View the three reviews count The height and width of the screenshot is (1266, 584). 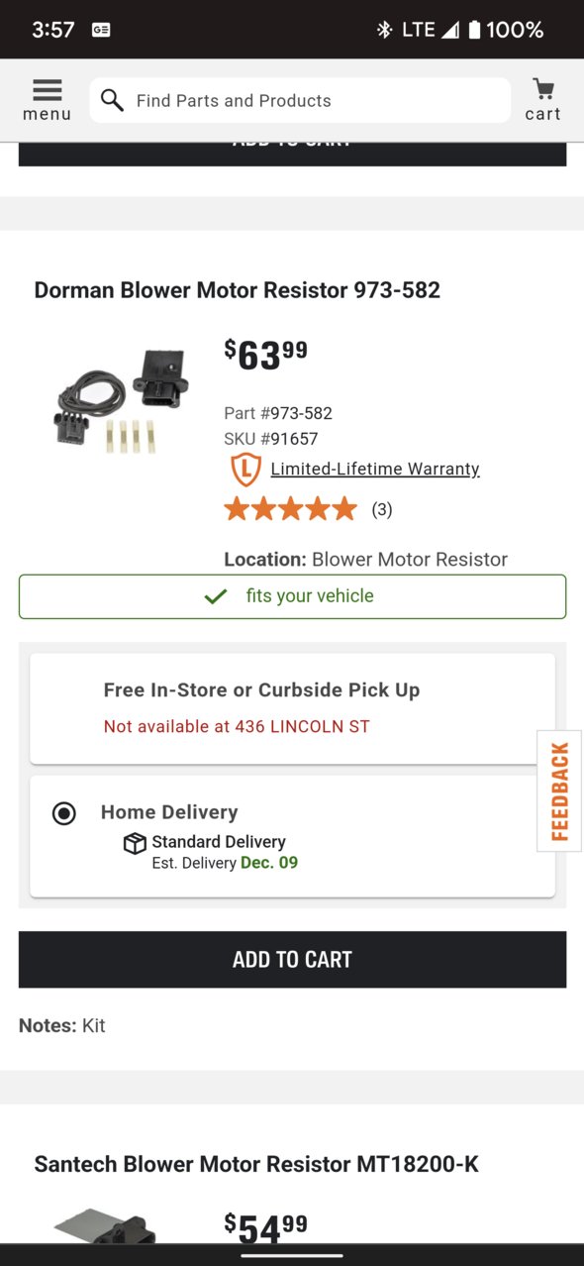[x=382, y=510]
